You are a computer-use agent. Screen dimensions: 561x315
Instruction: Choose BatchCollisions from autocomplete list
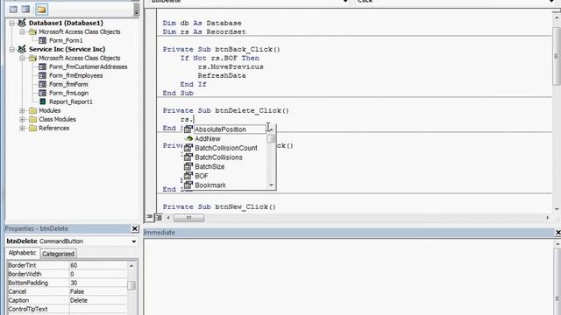click(x=224, y=157)
